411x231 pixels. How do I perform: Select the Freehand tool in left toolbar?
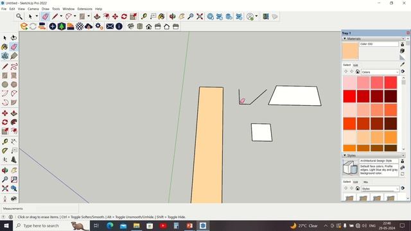tap(14, 67)
